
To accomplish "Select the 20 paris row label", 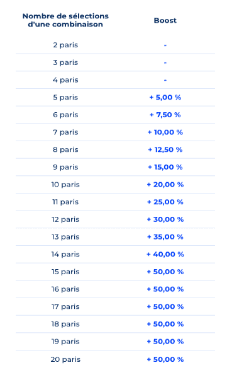I will pyautogui.click(x=65, y=359).
